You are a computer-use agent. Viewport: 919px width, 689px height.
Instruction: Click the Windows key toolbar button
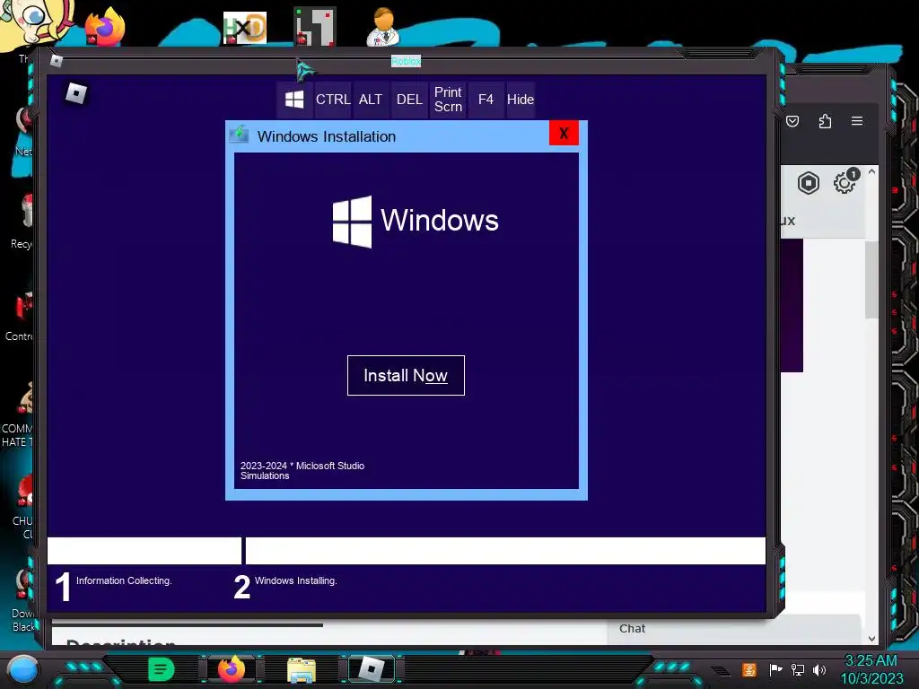coord(294,100)
